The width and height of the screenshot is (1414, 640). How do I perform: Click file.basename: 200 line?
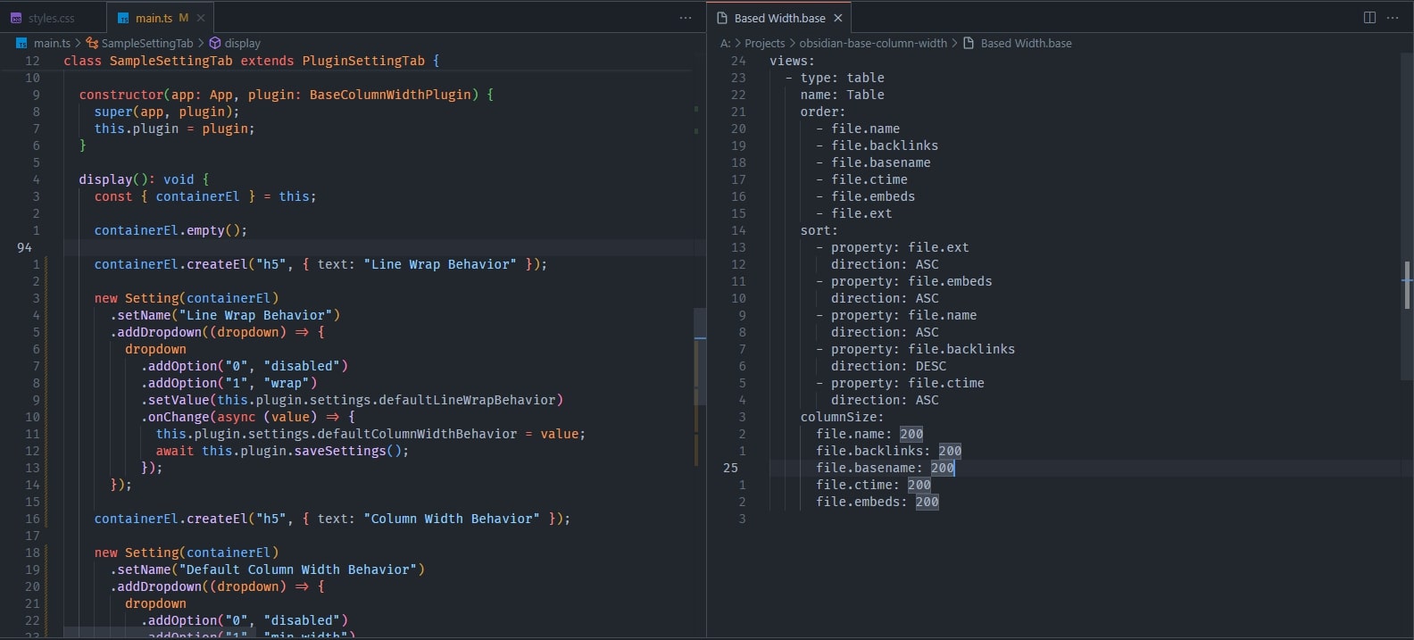pos(885,468)
